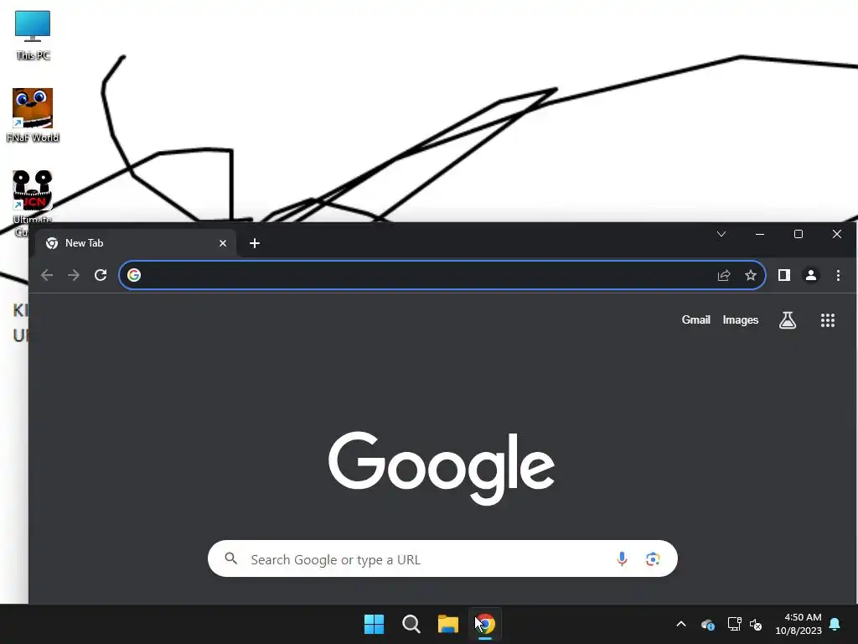Share this page via the address bar icon
The height and width of the screenshot is (644, 858).
point(724,275)
